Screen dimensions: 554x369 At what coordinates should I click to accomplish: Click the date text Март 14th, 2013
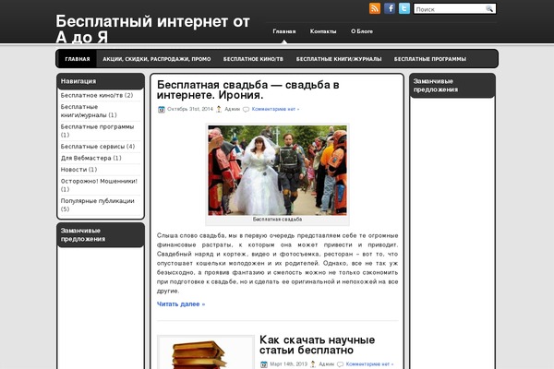click(289, 364)
